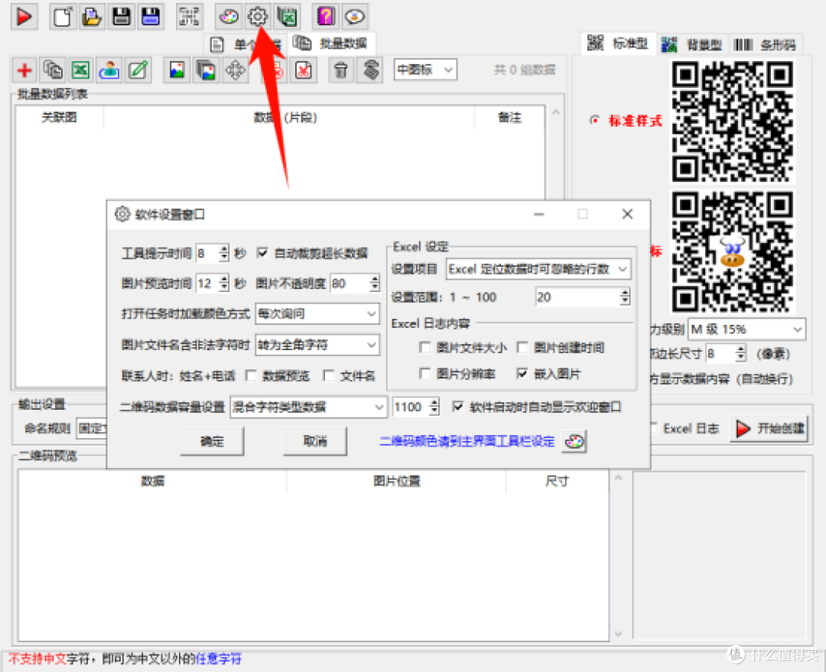Viewport: 826px width, 672px height.
Task: Click 开始创建 button
Action: coord(770,429)
